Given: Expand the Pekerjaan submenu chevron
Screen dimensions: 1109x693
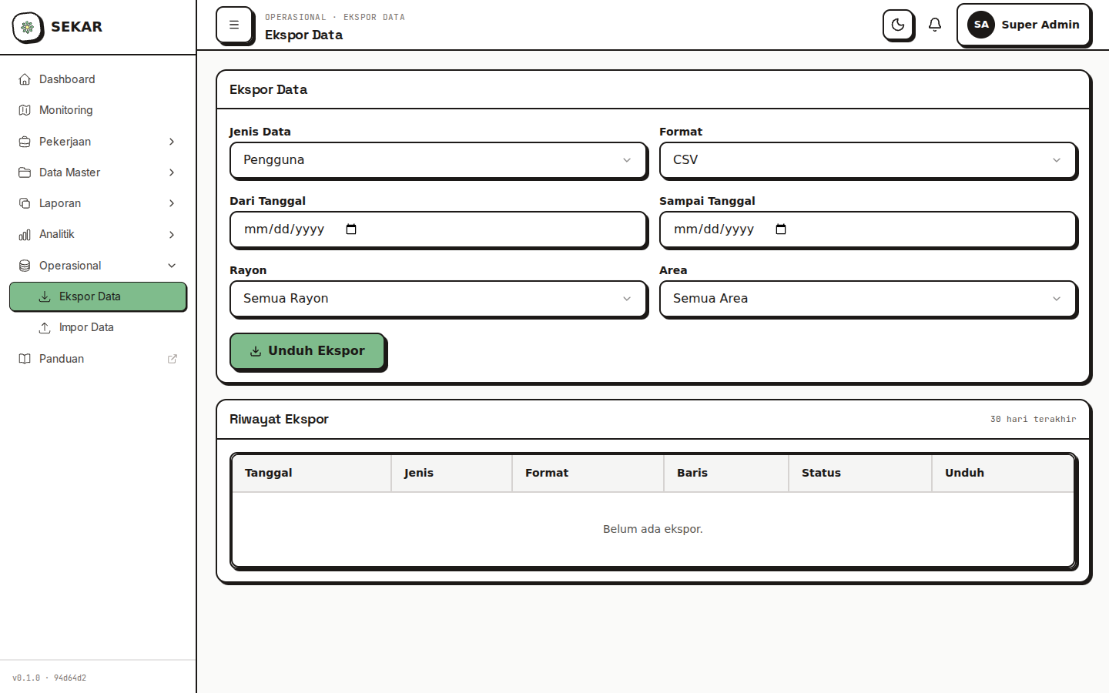Looking at the screenshot, I should tap(172, 142).
